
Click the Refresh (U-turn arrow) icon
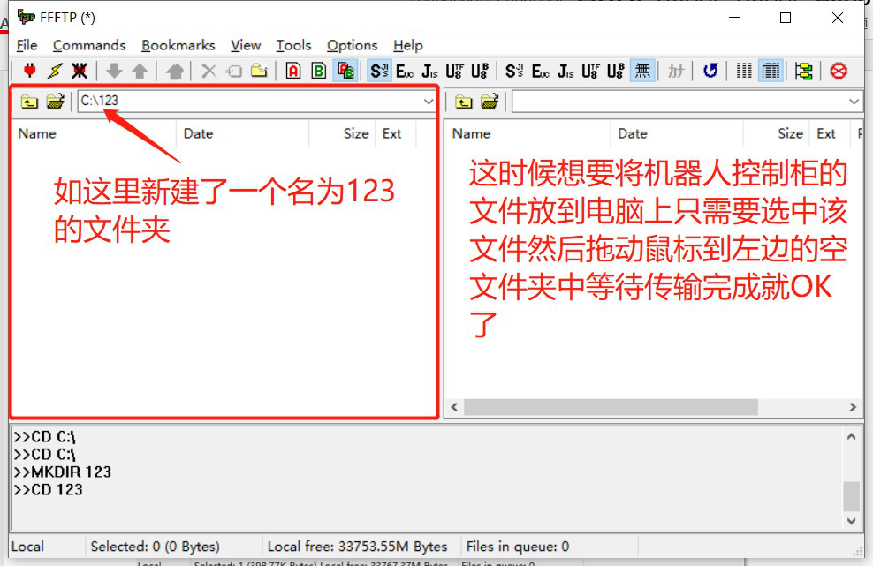point(710,71)
